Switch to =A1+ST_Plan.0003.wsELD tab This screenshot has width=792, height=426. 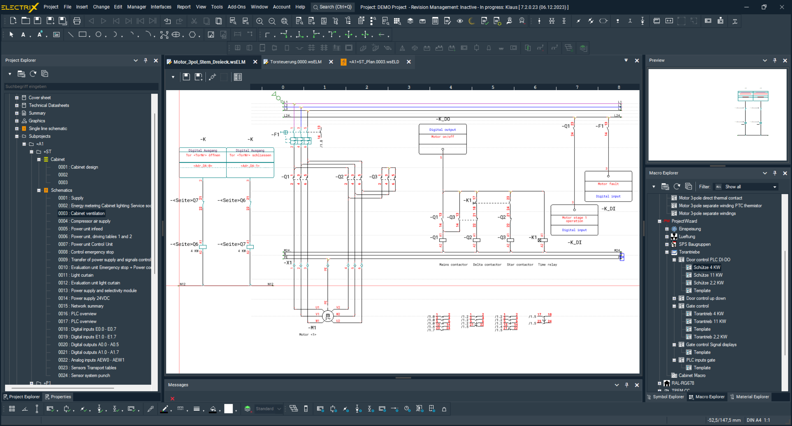(x=374, y=62)
